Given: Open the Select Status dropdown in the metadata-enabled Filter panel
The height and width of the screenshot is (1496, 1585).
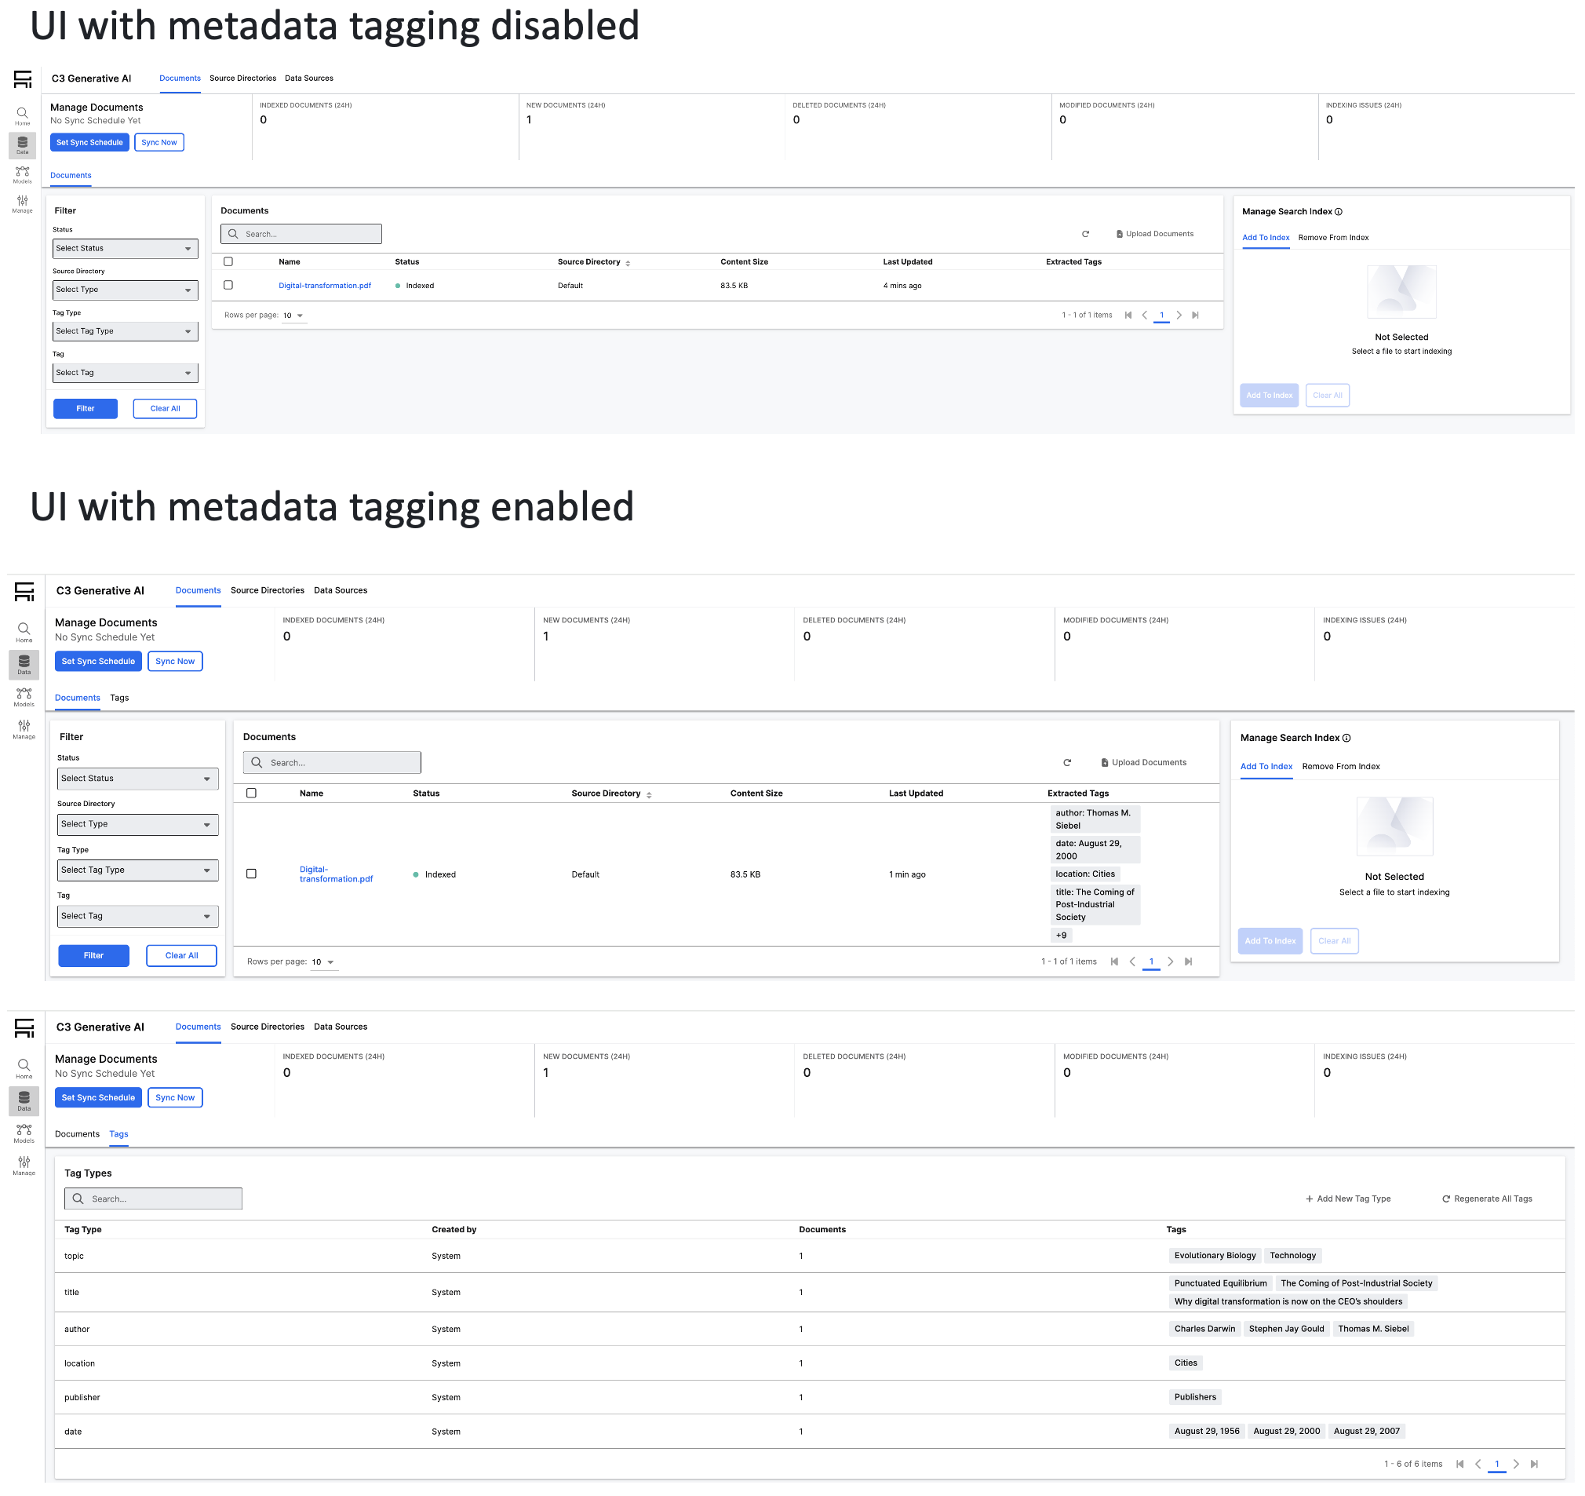Looking at the screenshot, I should pos(138,779).
